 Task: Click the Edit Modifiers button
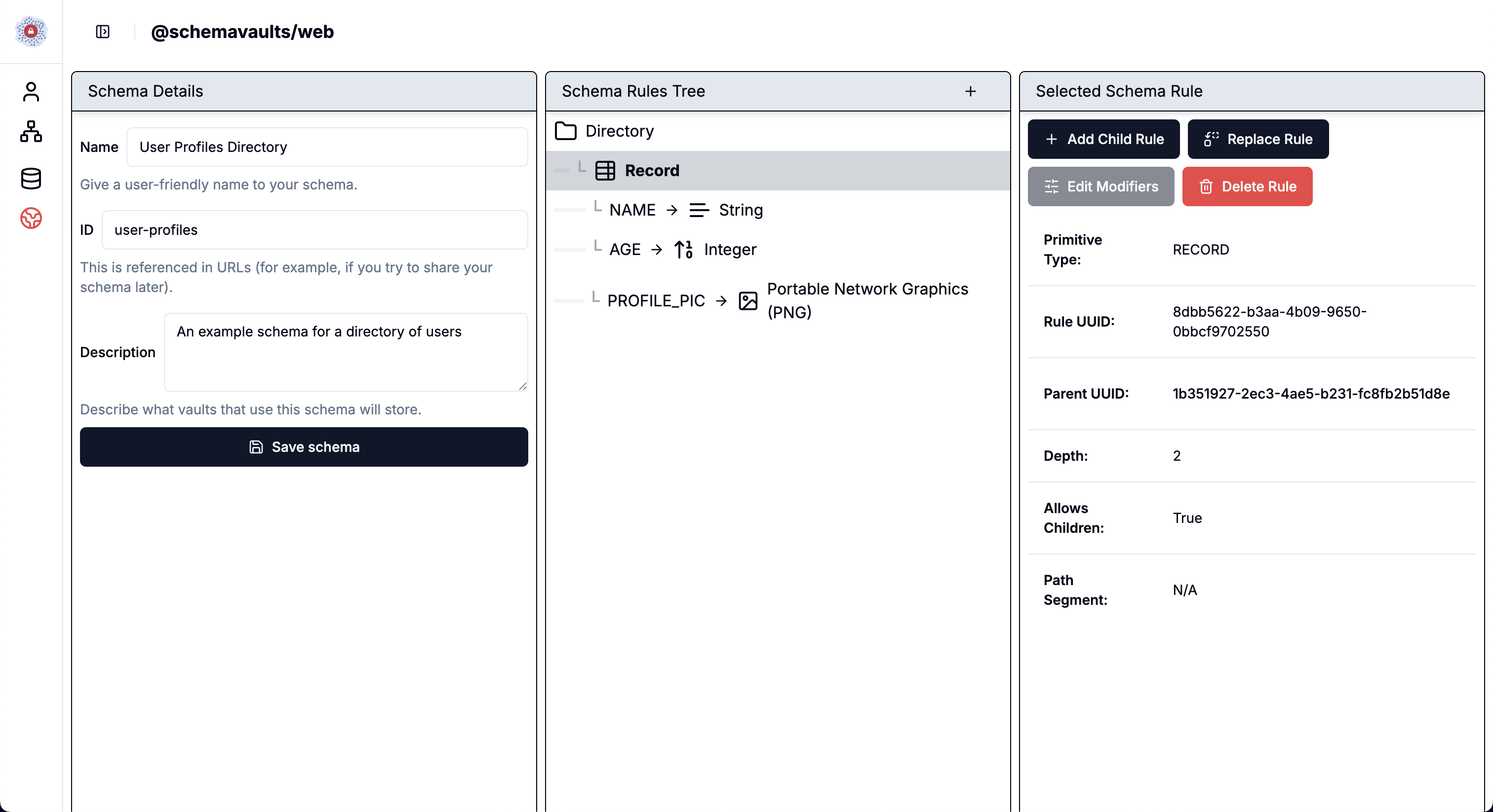pyautogui.click(x=1100, y=186)
